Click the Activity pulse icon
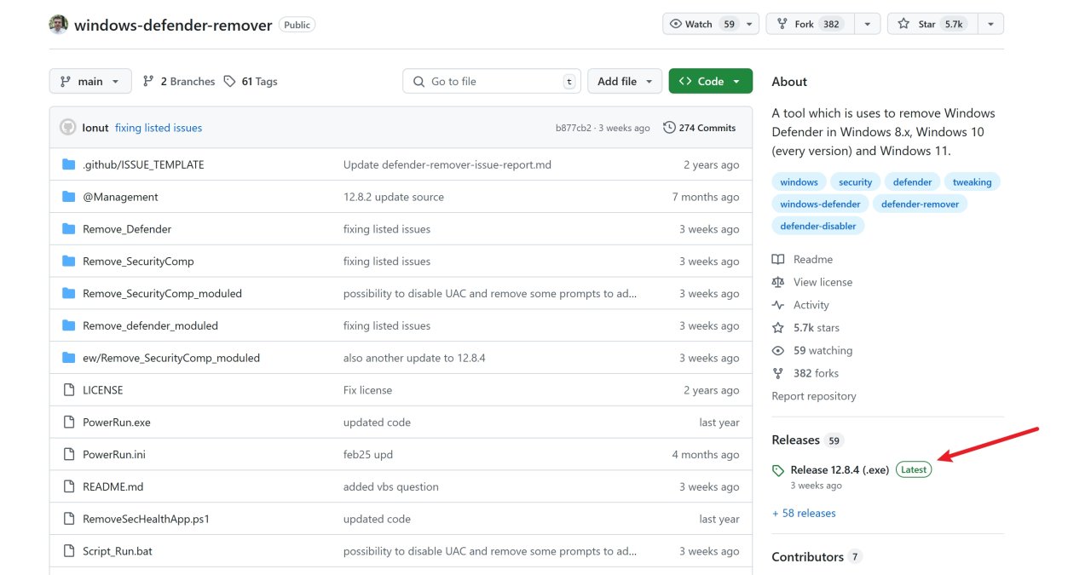The height and width of the screenshot is (575, 1091). (777, 305)
